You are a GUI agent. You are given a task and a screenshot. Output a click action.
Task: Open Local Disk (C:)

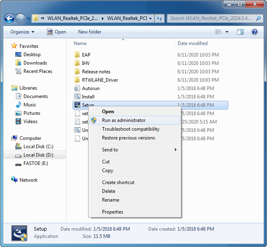click(38, 146)
